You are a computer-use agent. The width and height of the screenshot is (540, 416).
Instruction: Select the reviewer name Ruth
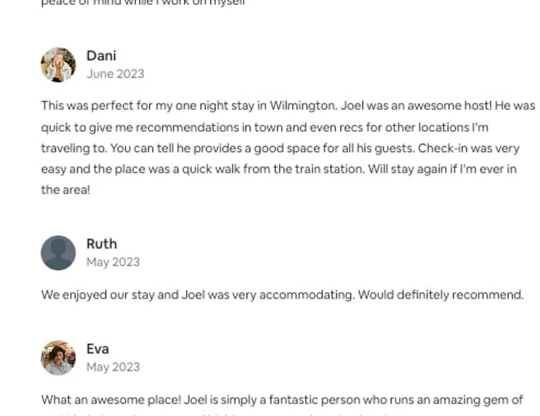coord(101,244)
